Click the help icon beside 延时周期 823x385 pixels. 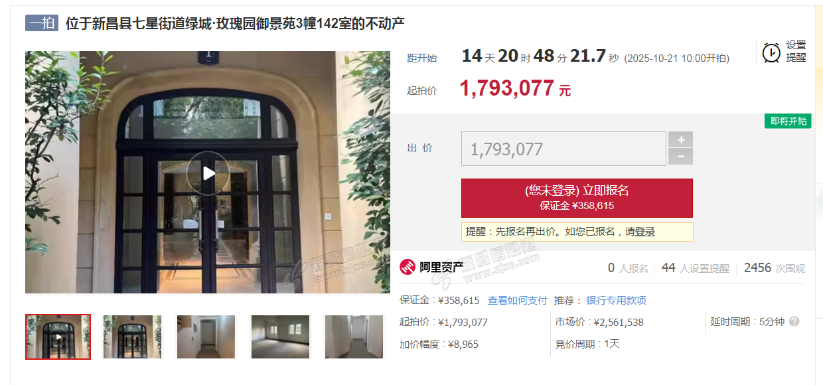coord(794,321)
